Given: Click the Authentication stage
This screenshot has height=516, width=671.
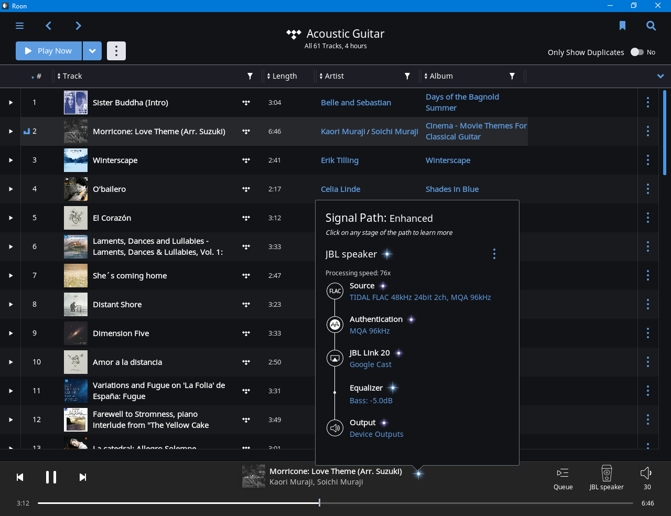Looking at the screenshot, I should tap(376, 319).
